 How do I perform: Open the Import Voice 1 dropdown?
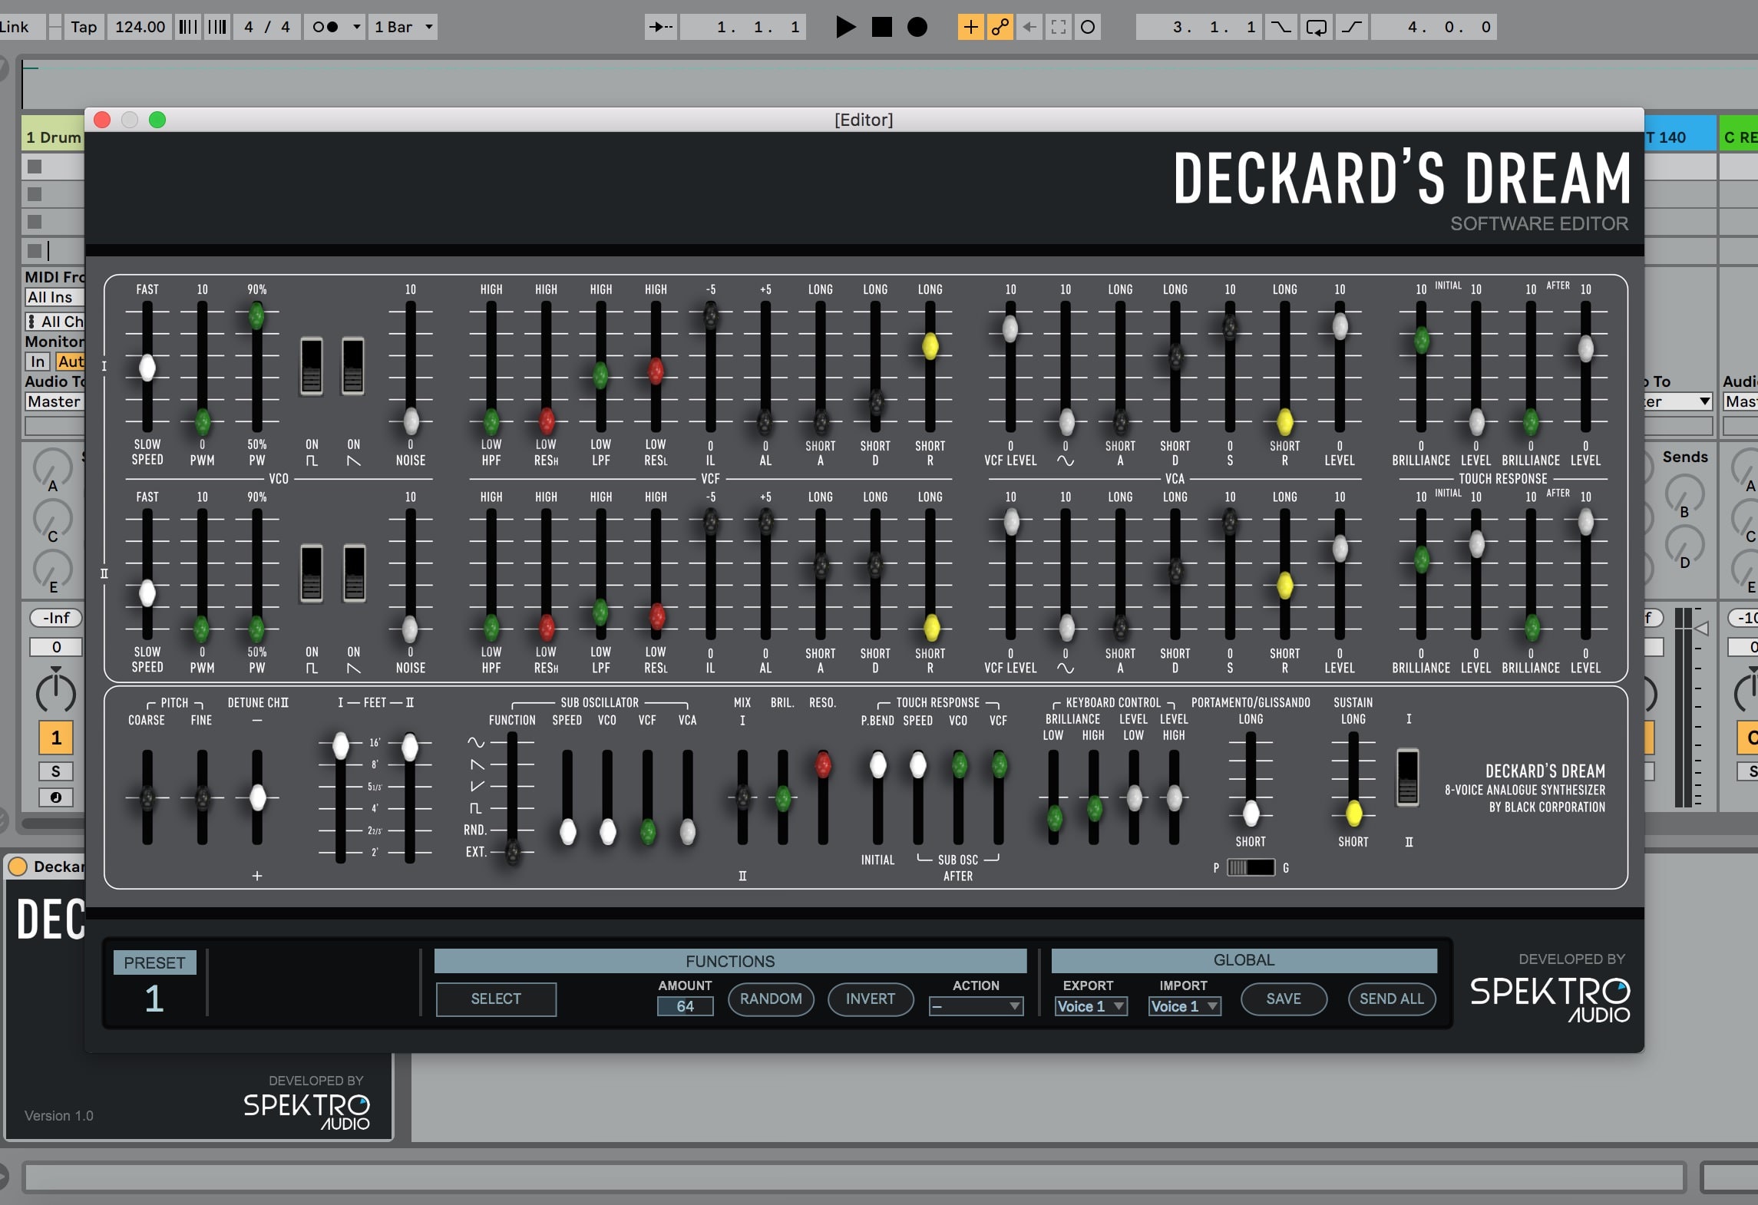click(1185, 1006)
